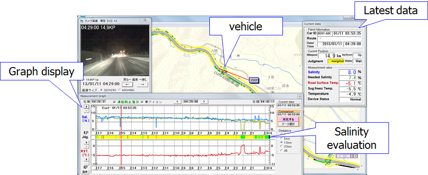Step graph time backward with the < button
The width and height of the screenshot is (428, 175).
[177, 102]
